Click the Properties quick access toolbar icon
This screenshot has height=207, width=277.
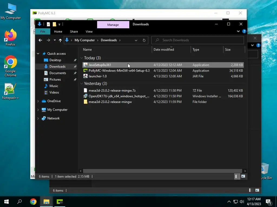point(48,24)
